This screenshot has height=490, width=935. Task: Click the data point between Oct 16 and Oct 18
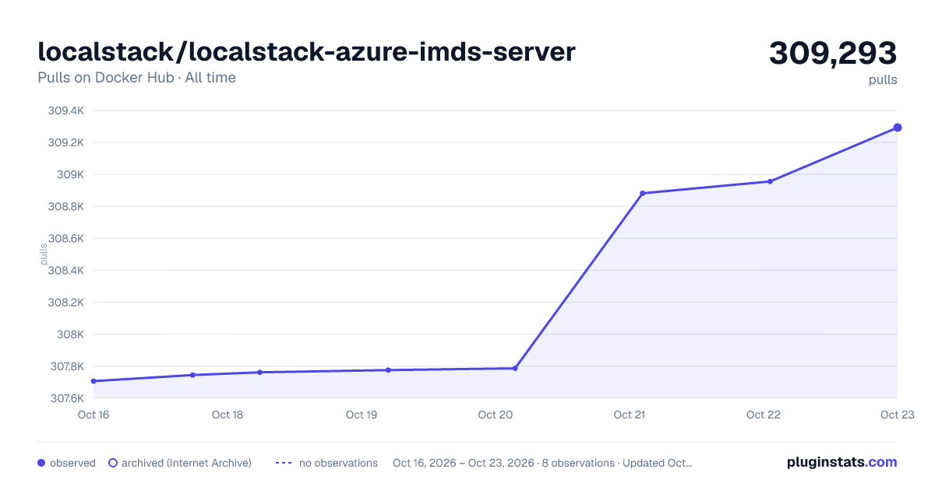[x=192, y=375]
